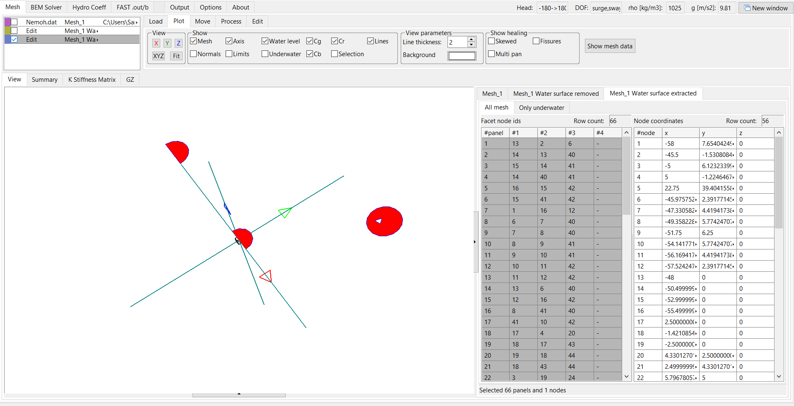Enable the Skewed healing display

tap(491, 41)
